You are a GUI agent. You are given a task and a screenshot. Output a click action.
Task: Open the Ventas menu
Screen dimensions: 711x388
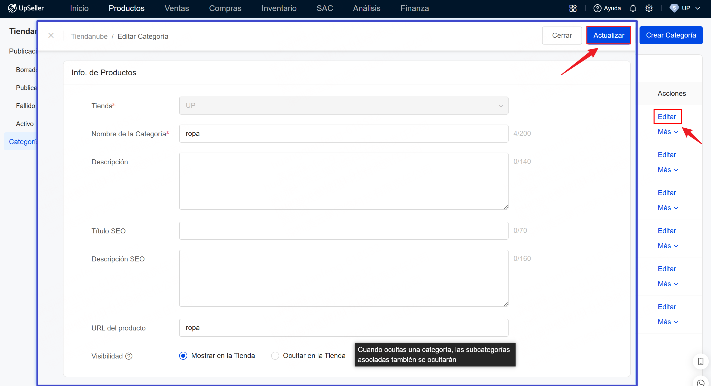(x=177, y=8)
